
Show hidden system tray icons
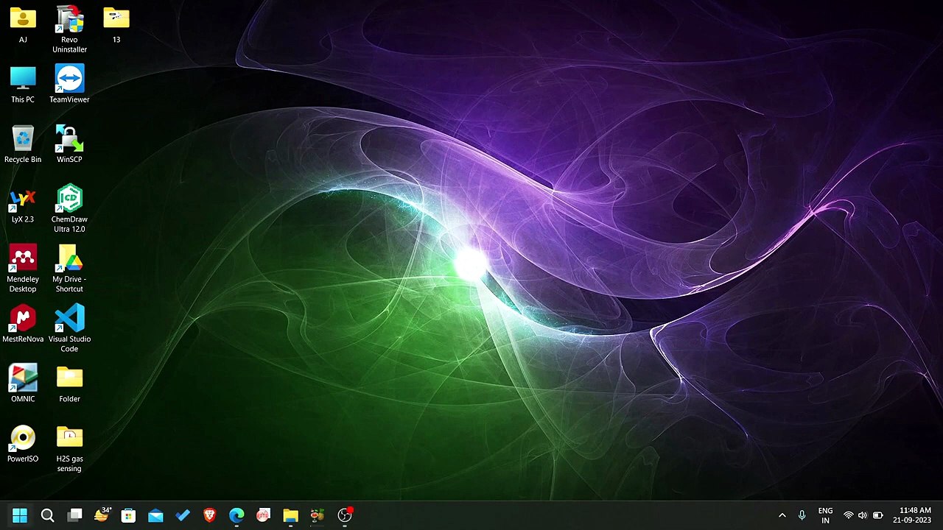782,515
